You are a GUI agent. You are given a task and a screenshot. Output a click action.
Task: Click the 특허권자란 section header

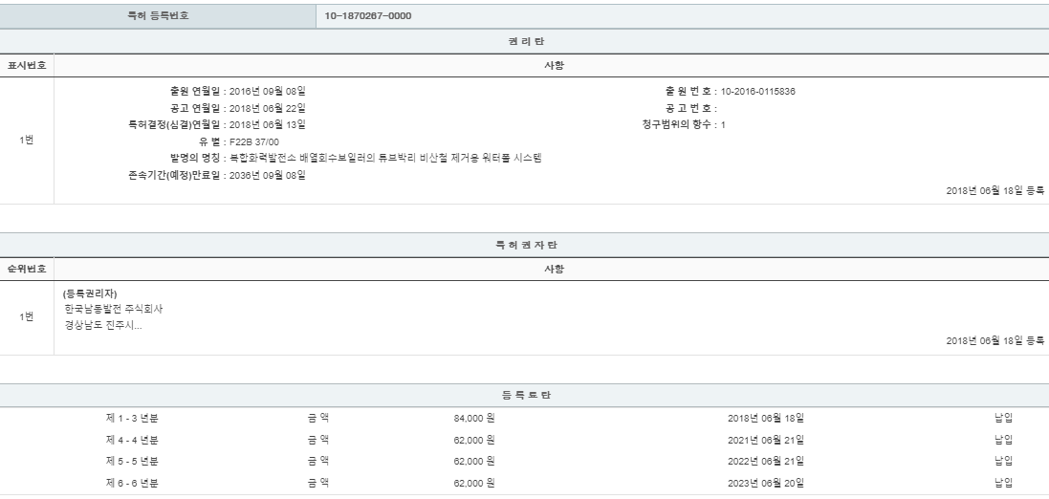[x=524, y=247]
